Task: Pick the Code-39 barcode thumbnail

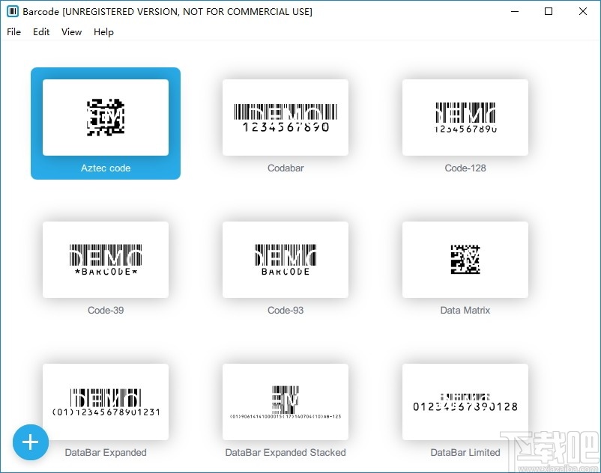Action: tap(106, 260)
